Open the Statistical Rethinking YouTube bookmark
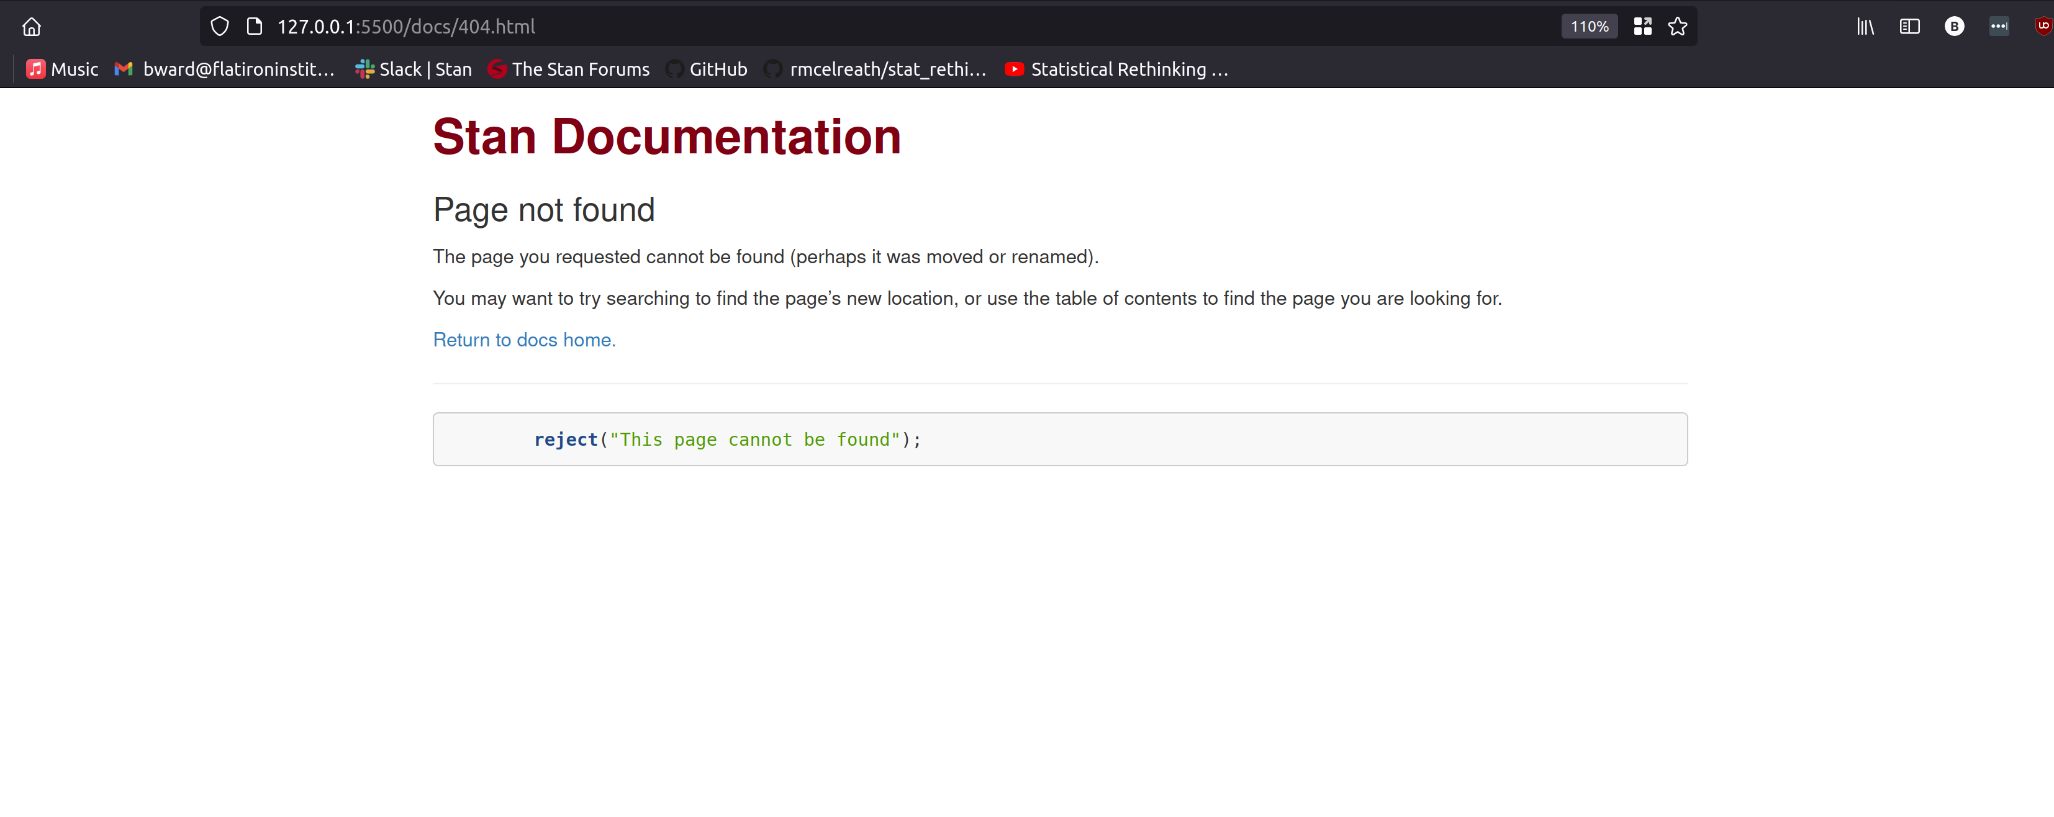 coord(1116,70)
